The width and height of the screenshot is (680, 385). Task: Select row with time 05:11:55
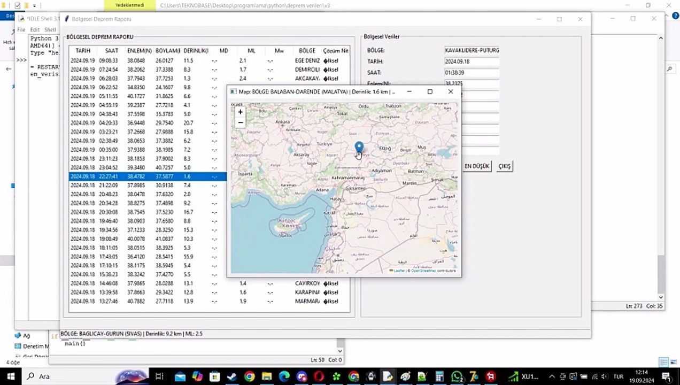tap(148, 96)
